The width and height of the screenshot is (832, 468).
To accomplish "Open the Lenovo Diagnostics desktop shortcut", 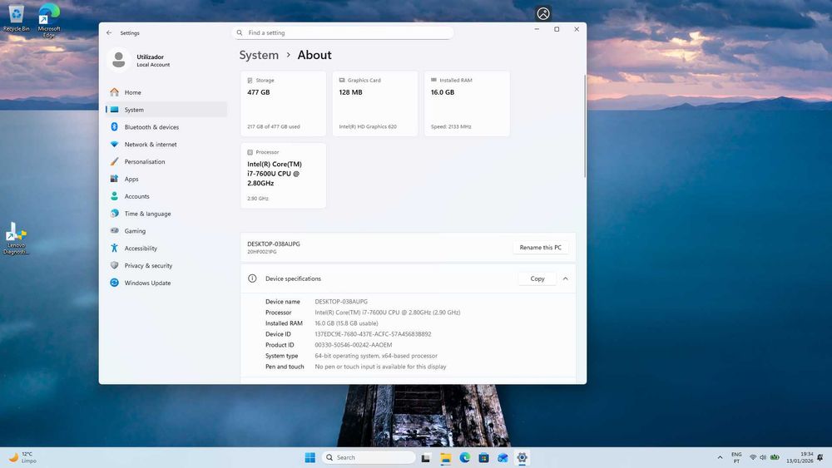I will [16, 239].
